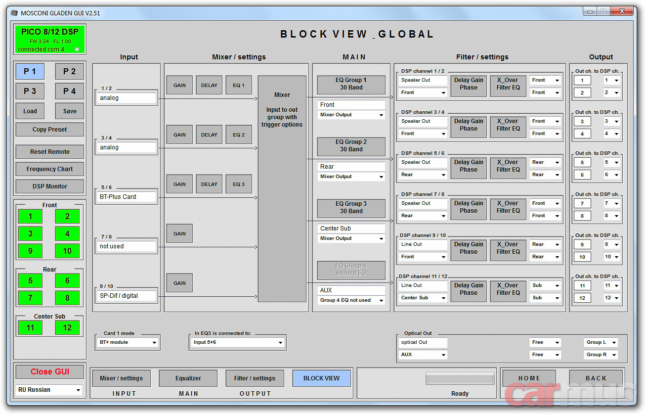Click Reset Remote button
646x415 pixels.
click(x=50, y=152)
